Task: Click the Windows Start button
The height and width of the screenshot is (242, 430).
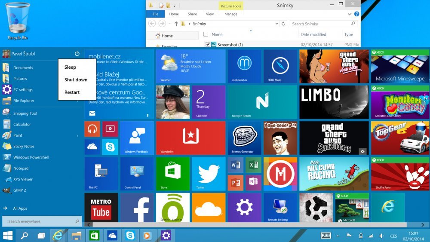Action: click(x=8, y=236)
